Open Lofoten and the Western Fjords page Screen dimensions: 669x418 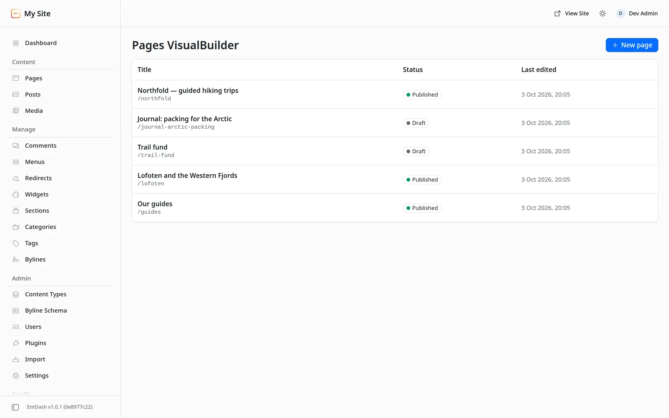(187, 176)
